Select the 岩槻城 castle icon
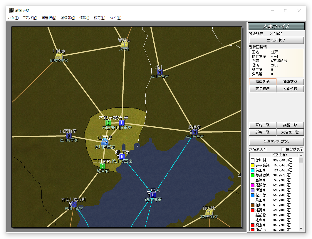 point(124,45)
